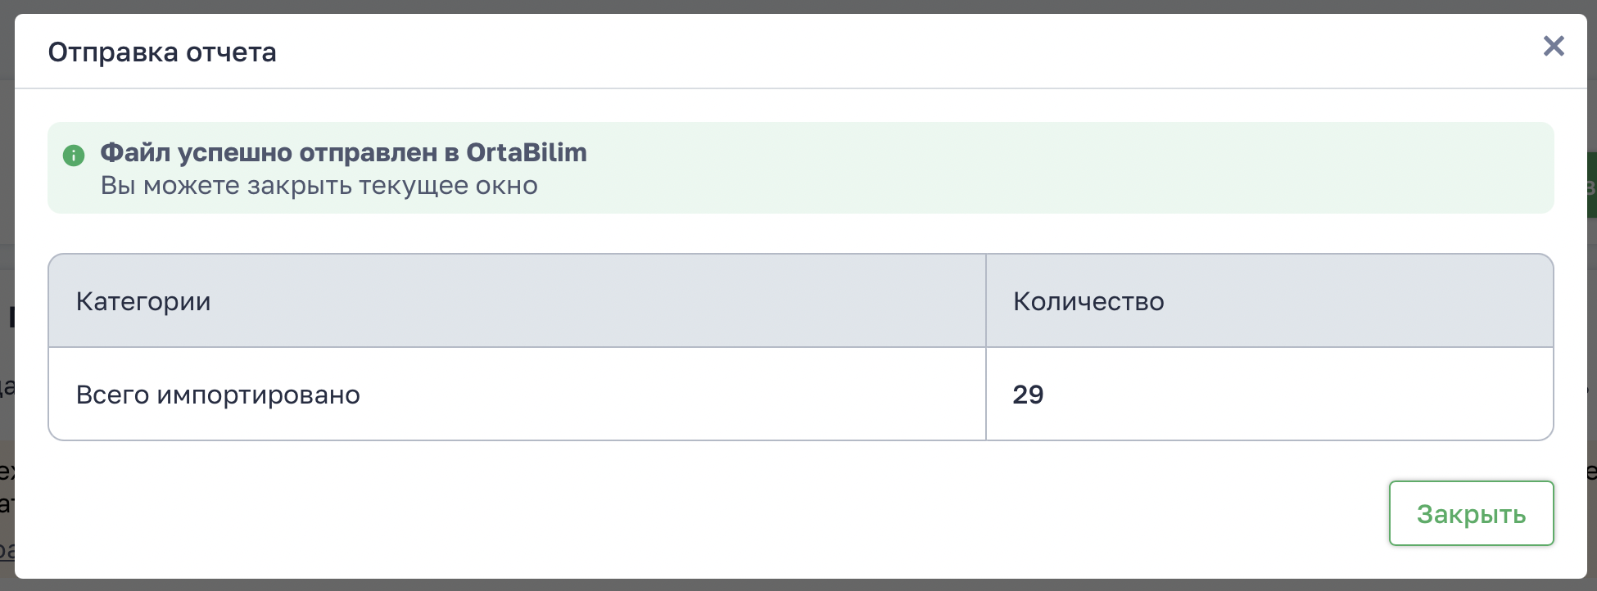Click empty right side of green success banner

(x=1147, y=168)
